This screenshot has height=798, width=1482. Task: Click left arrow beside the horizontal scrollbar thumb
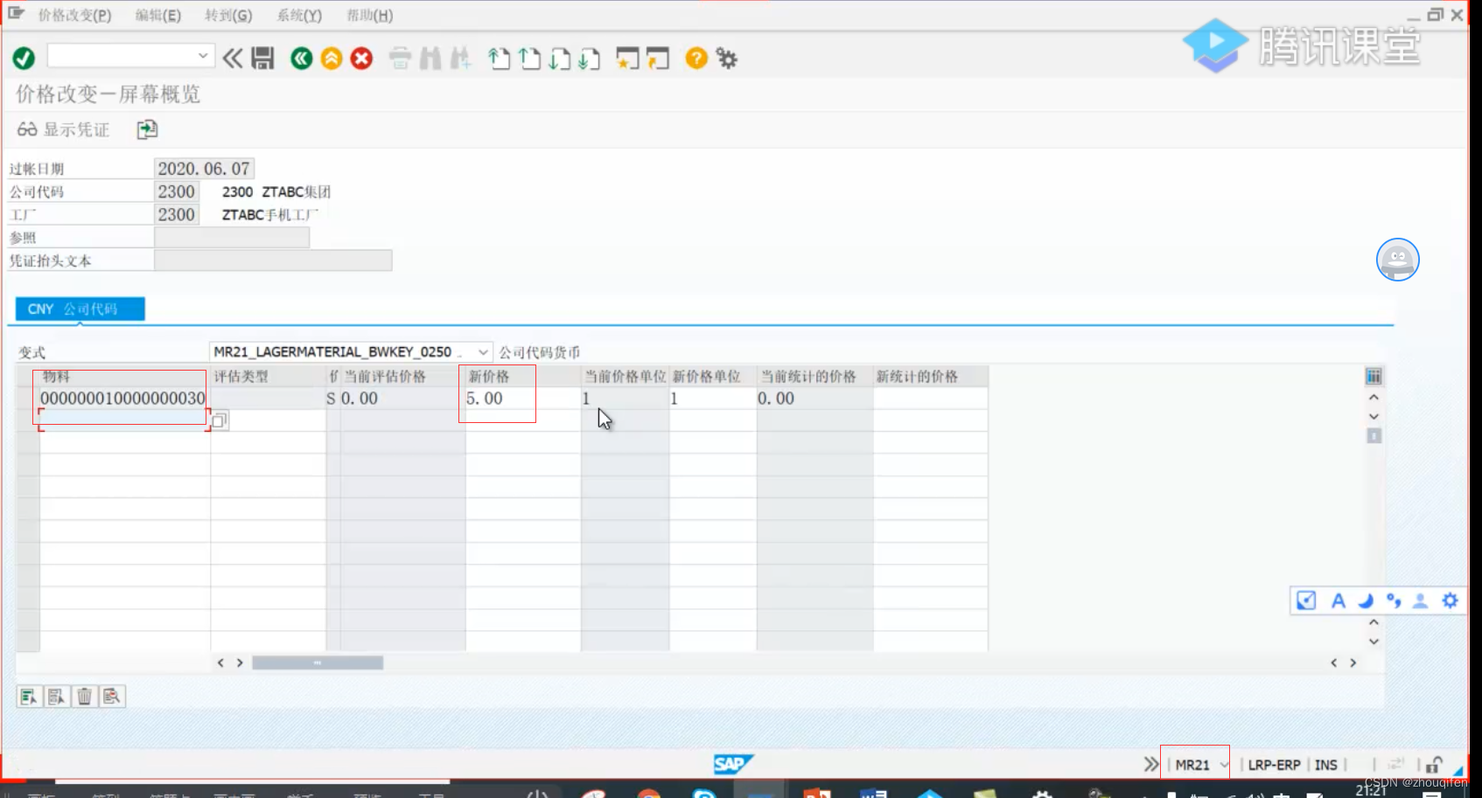[220, 663]
